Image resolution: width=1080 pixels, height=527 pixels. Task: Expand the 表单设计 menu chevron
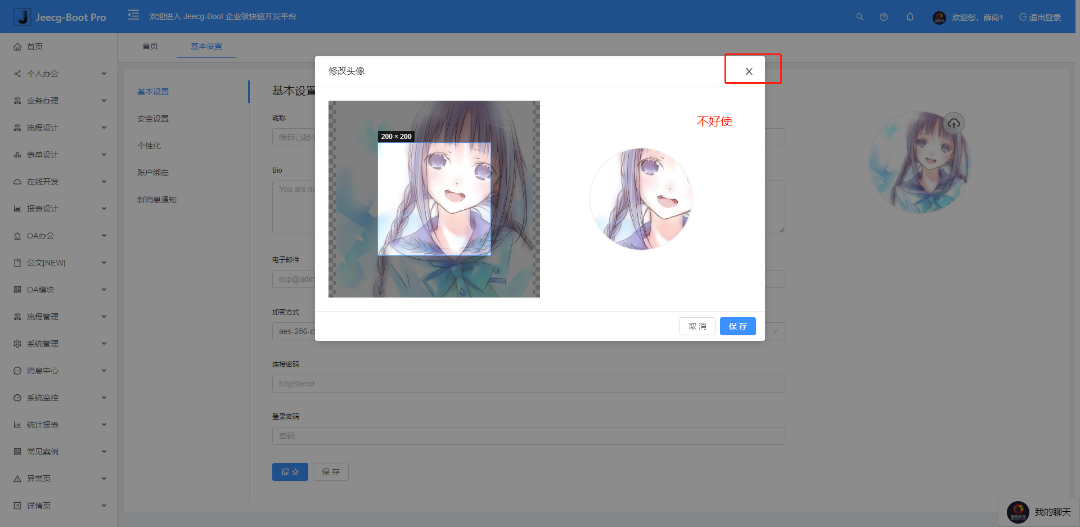[x=104, y=155]
